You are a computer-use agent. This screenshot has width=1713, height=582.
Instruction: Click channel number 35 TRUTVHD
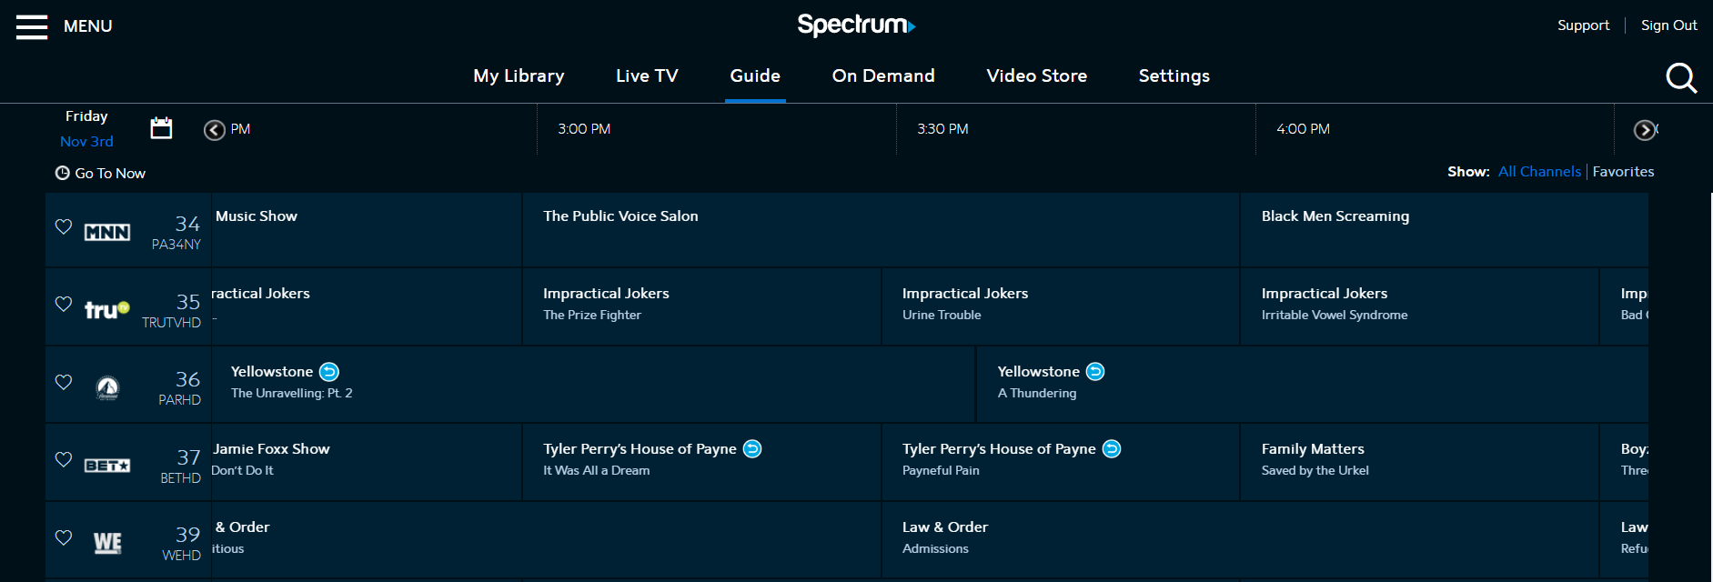(x=172, y=310)
